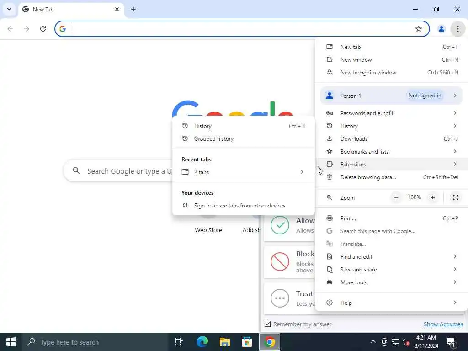Screen dimensions: 468x351
Task: Click the Show Activities link
Action: click(443, 324)
